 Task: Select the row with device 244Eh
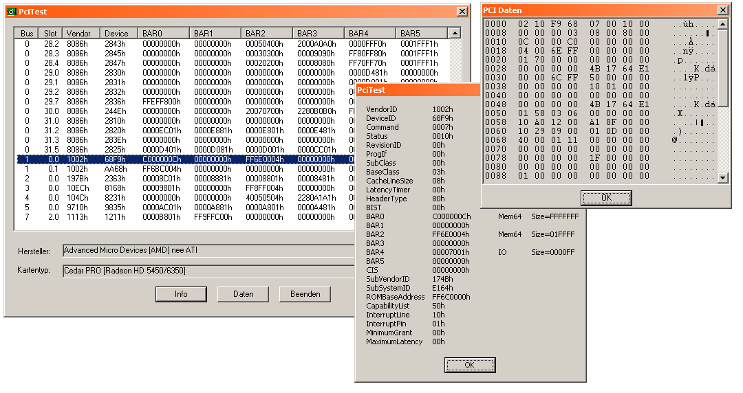[186, 111]
